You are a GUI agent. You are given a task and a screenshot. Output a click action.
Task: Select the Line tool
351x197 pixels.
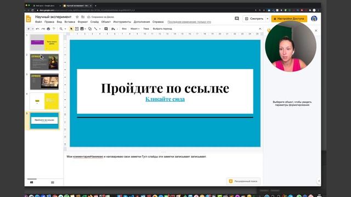(x=96, y=29)
